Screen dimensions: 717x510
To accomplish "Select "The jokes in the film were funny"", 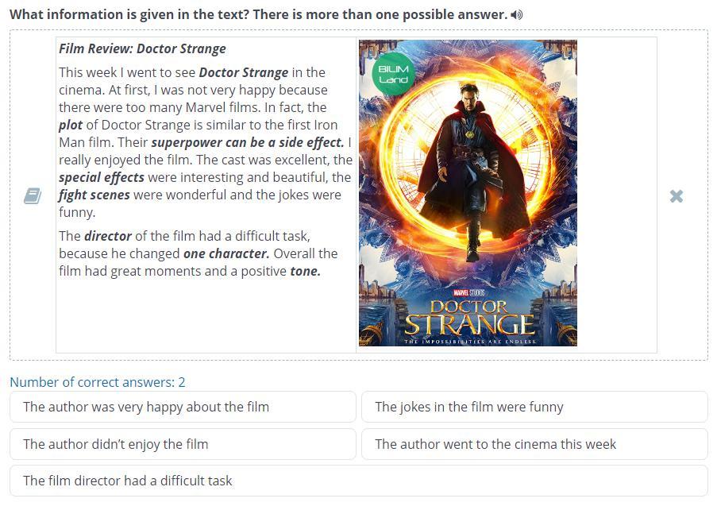I will 534,407.
